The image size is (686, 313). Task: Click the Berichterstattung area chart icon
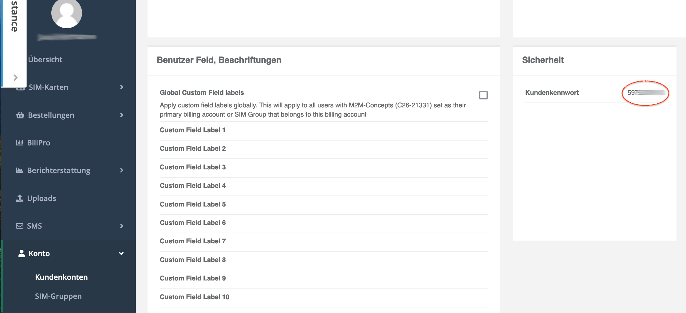click(x=20, y=170)
